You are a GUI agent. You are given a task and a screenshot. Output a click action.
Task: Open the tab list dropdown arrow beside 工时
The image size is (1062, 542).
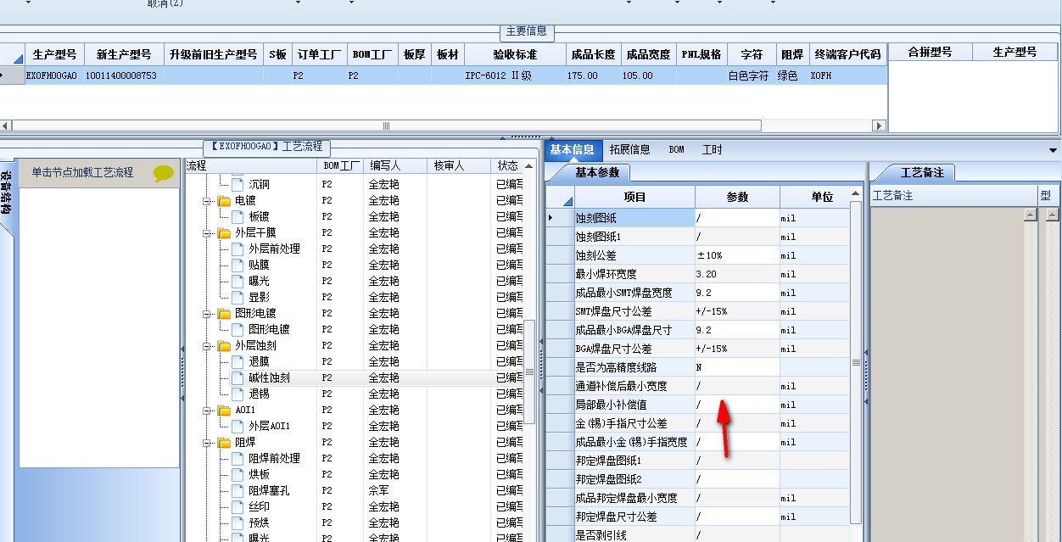1054,150
